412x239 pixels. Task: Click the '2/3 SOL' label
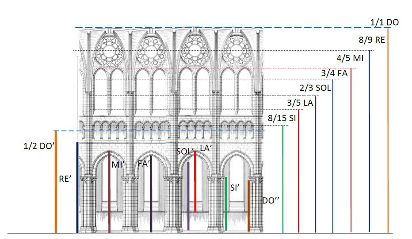point(315,87)
